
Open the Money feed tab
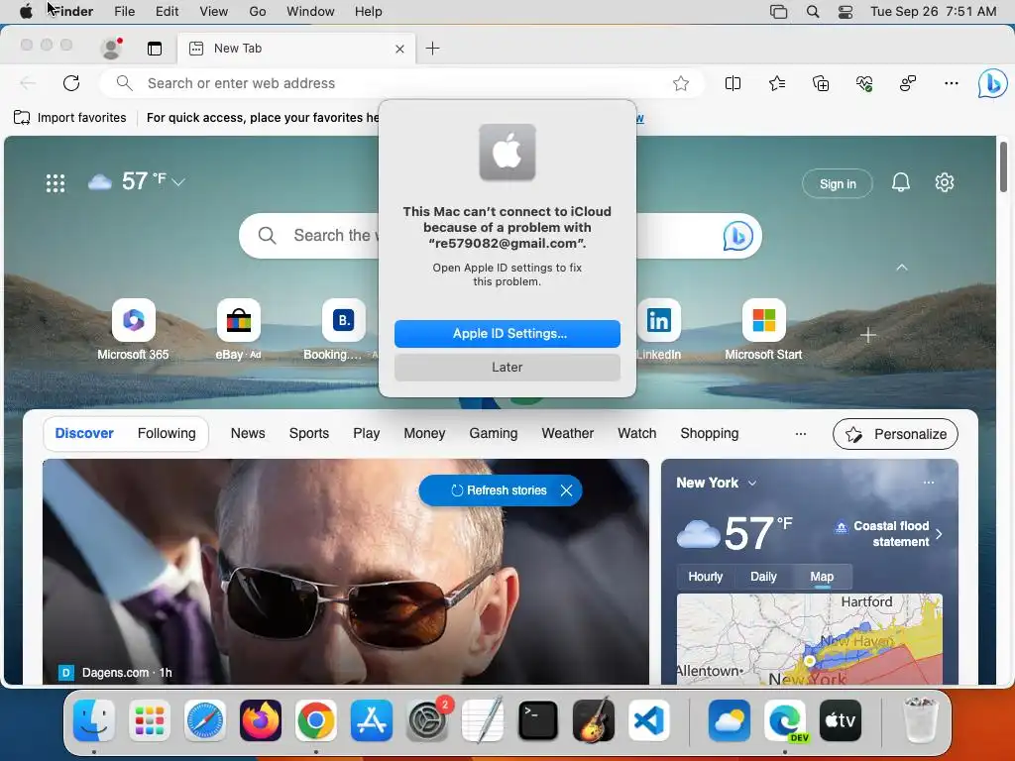click(424, 434)
